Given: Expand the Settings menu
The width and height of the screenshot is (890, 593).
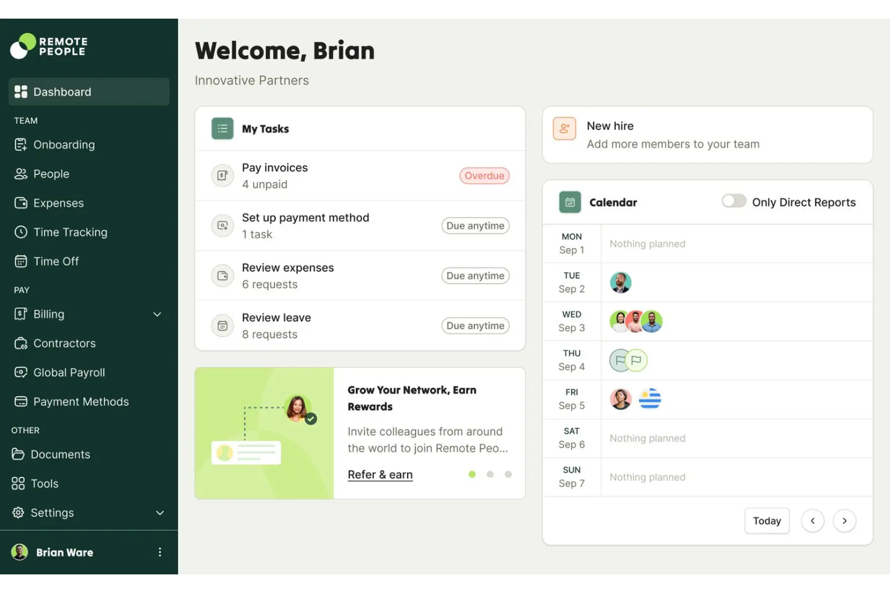Looking at the screenshot, I should coord(160,512).
